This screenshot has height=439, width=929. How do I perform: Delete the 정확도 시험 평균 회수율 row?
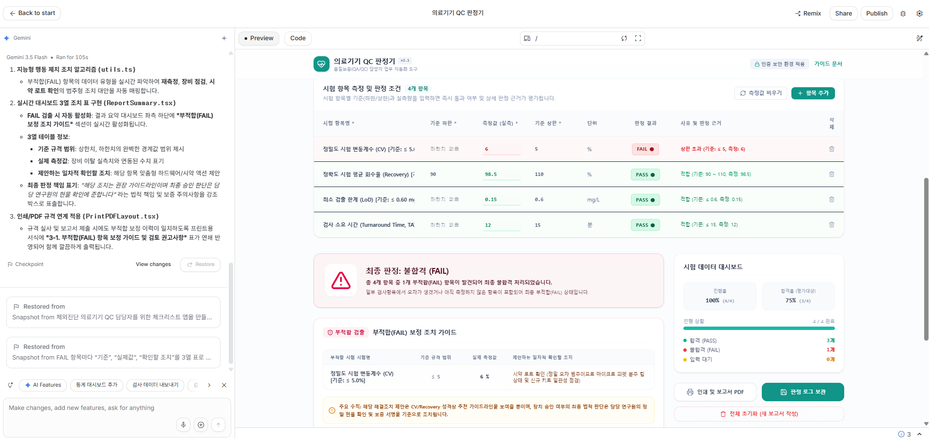tap(832, 174)
